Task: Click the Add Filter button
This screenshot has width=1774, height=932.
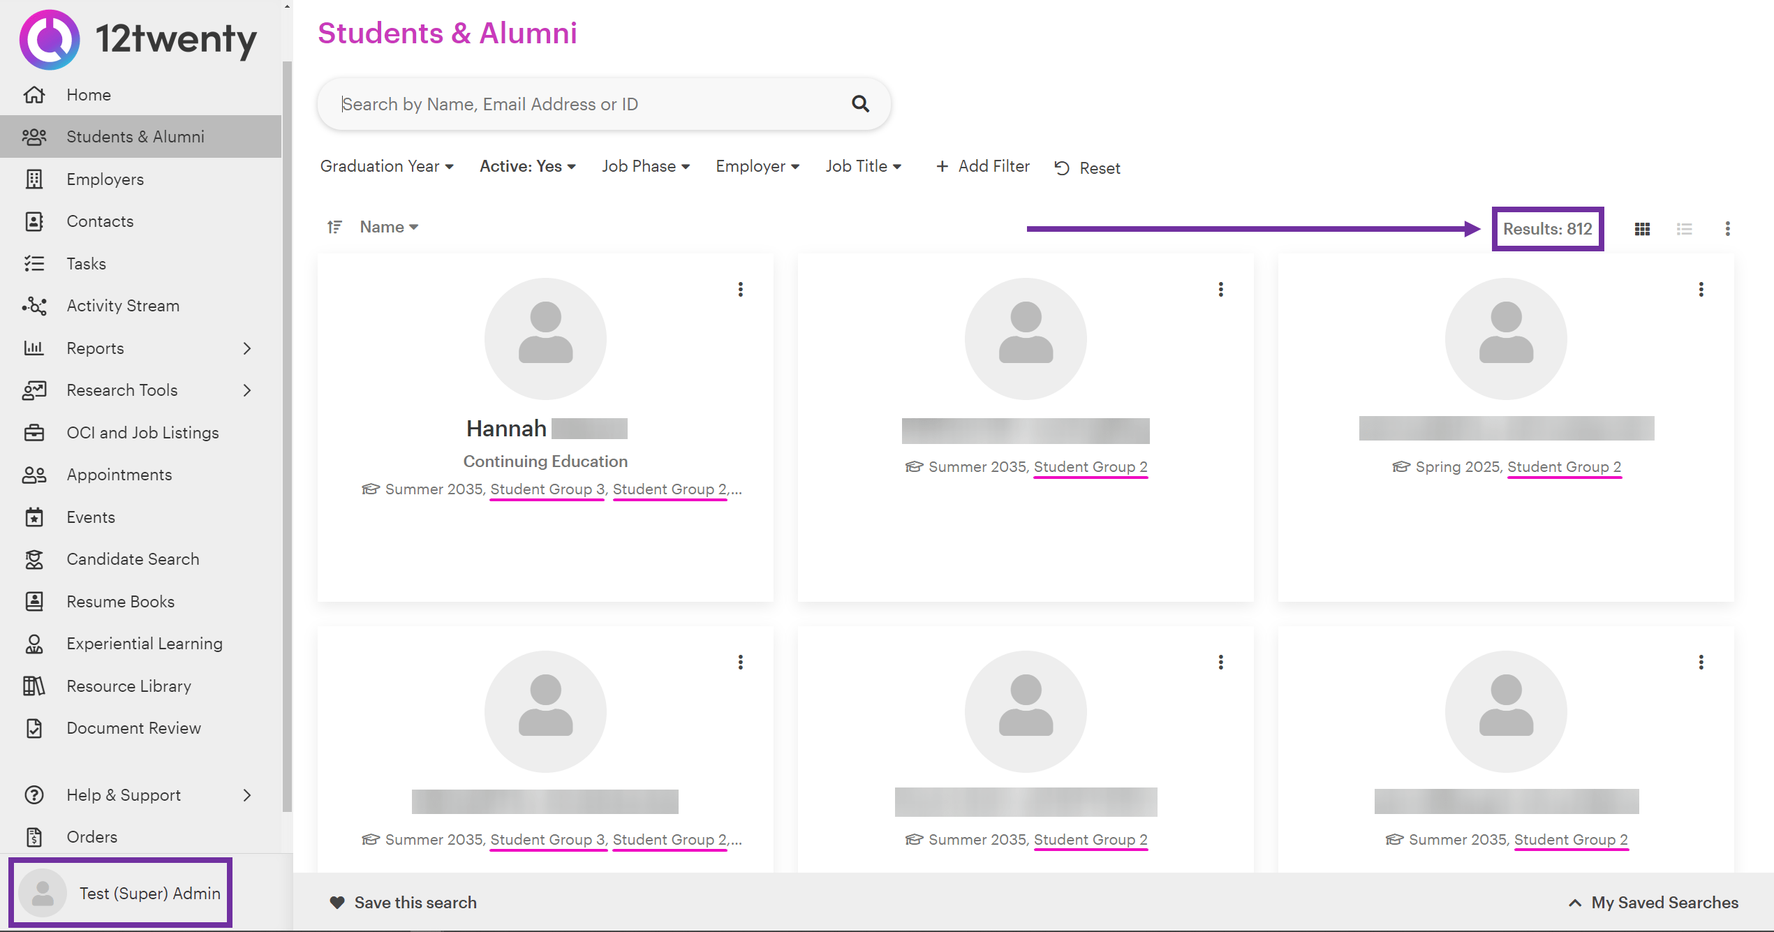Action: click(x=982, y=166)
